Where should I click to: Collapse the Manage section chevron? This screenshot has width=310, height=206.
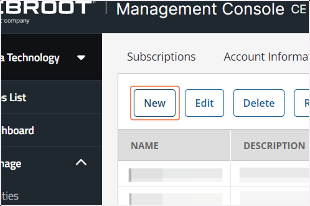pyautogui.click(x=81, y=163)
